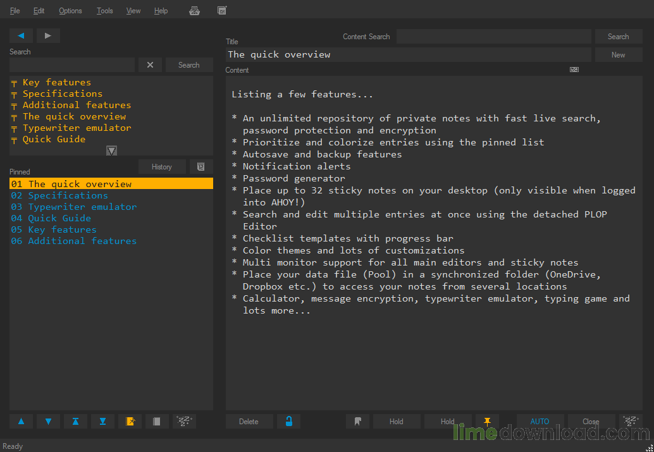The height and width of the screenshot is (452, 654).
Task: Open the notepad icon next to the typewriter
Action: click(x=222, y=11)
